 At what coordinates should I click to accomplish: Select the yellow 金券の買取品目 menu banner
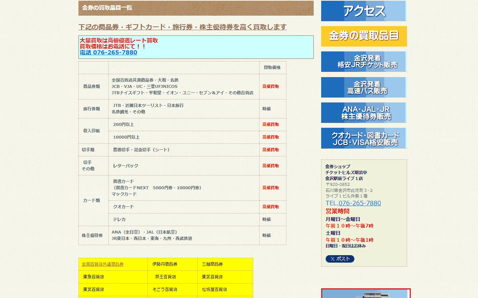(364, 36)
